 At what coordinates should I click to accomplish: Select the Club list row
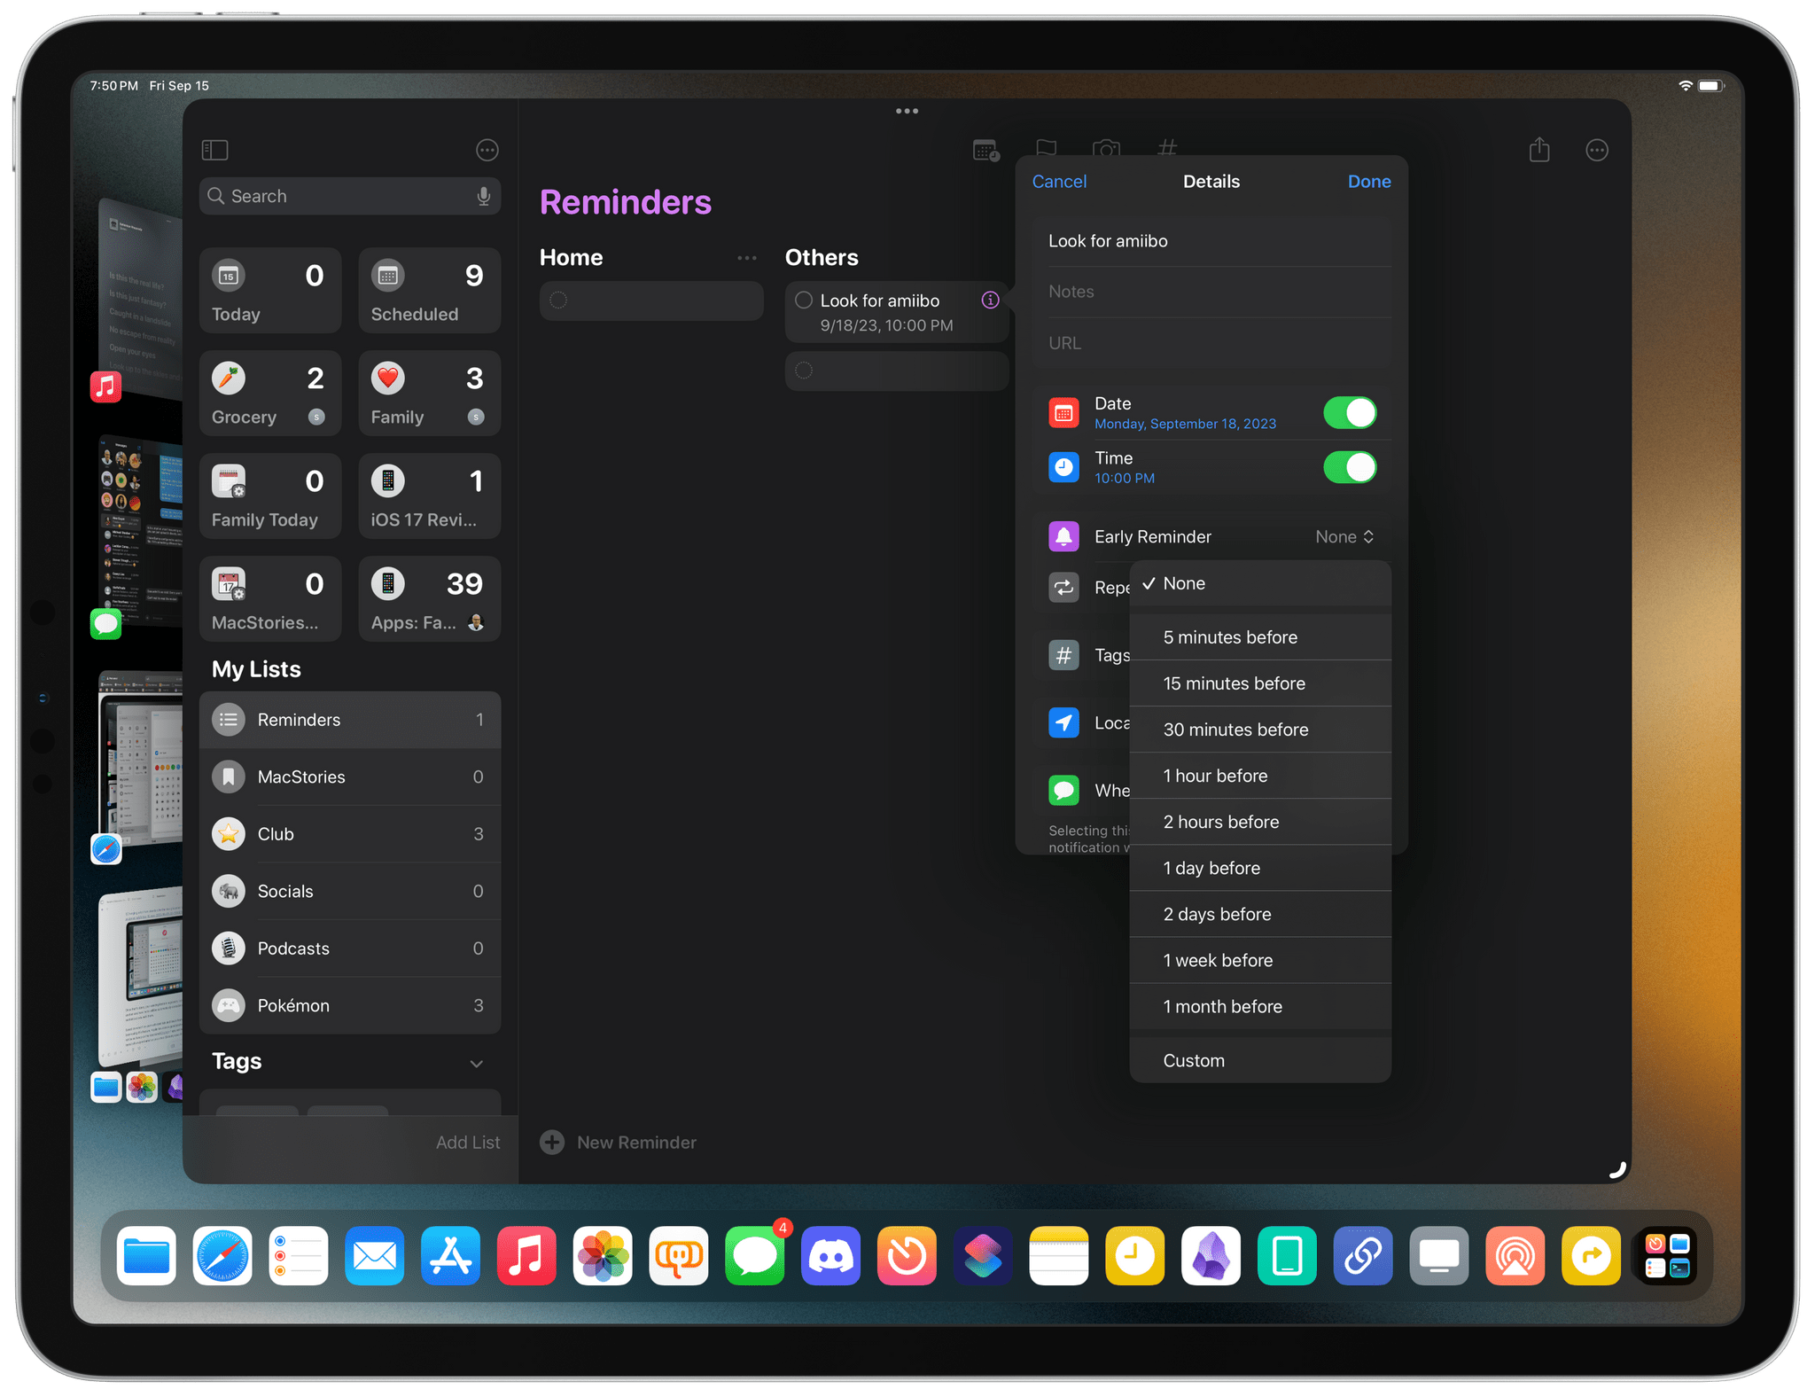[x=349, y=834]
